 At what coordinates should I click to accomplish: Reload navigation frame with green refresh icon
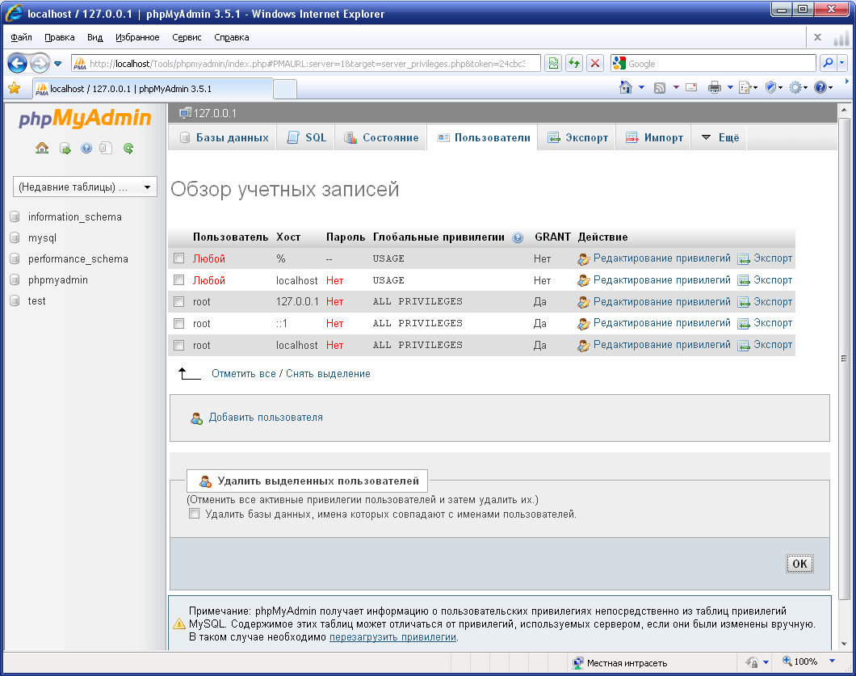click(128, 148)
